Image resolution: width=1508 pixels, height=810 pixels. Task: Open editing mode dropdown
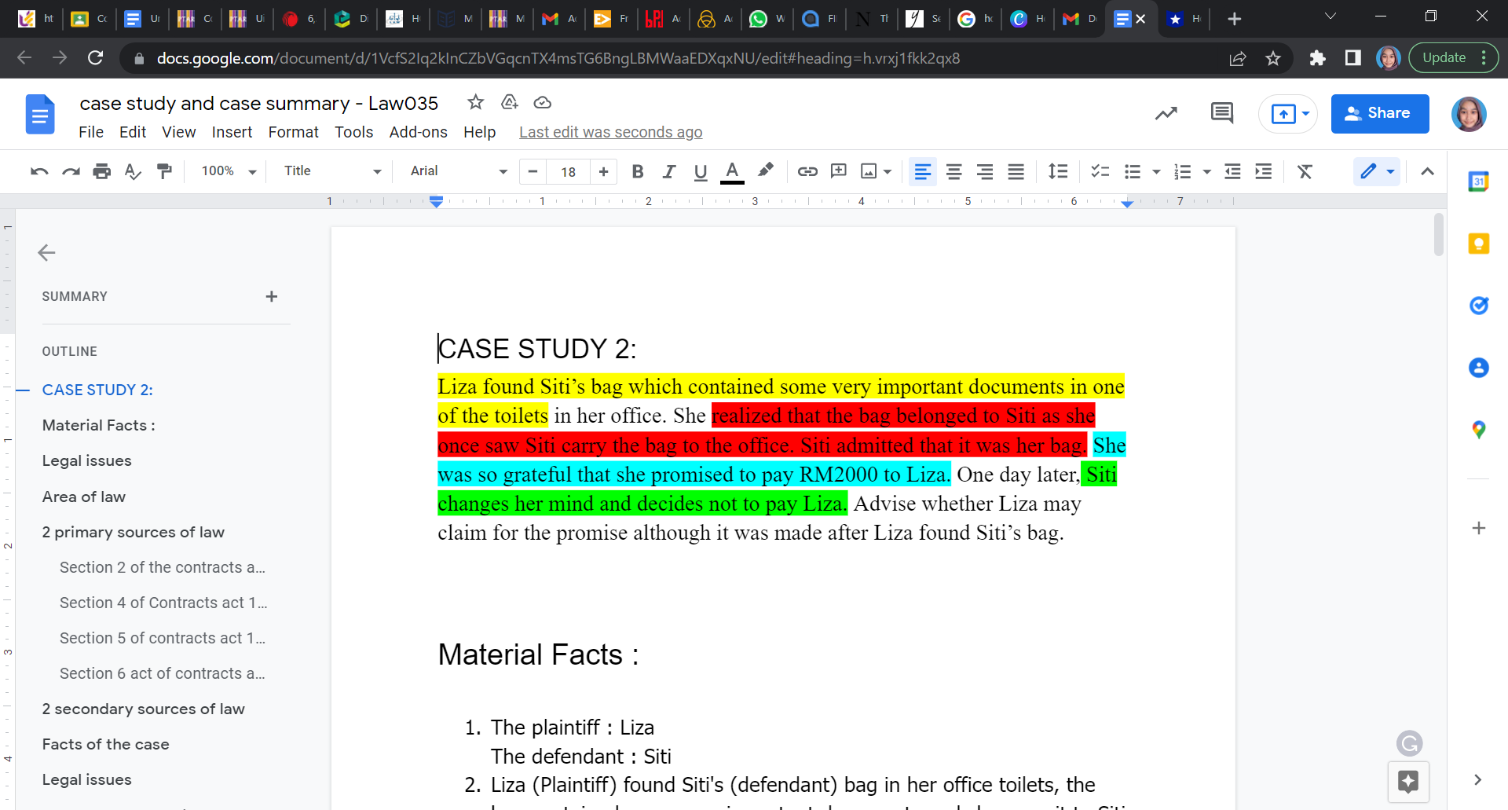click(x=1378, y=171)
